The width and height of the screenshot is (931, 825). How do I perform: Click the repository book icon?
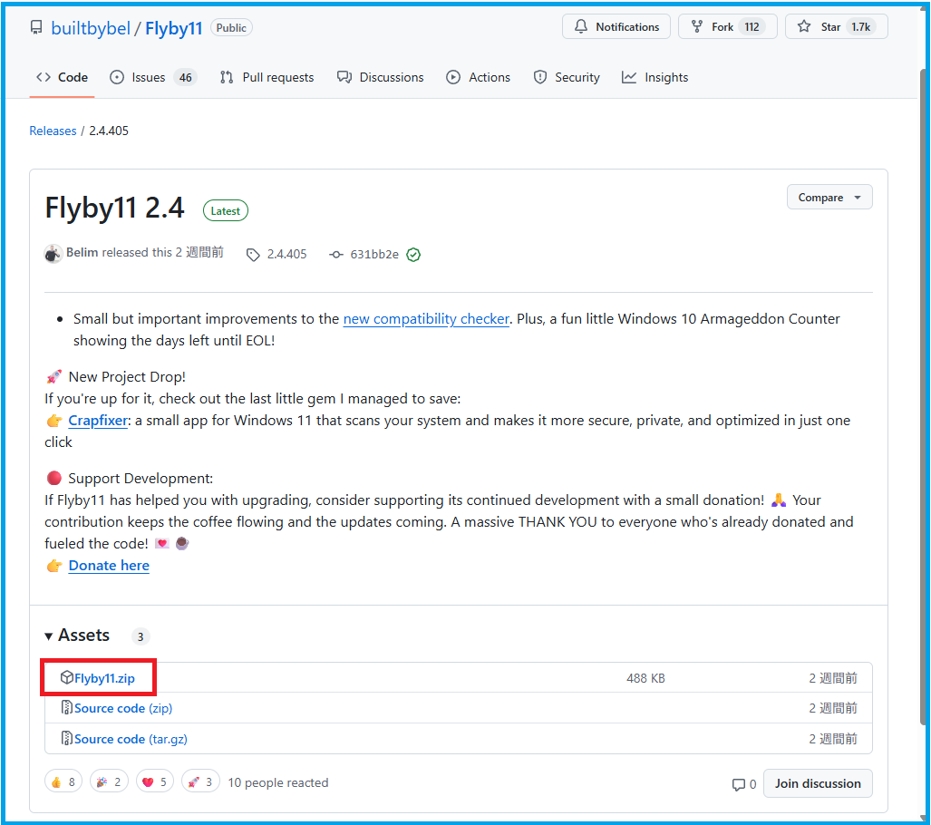36,27
